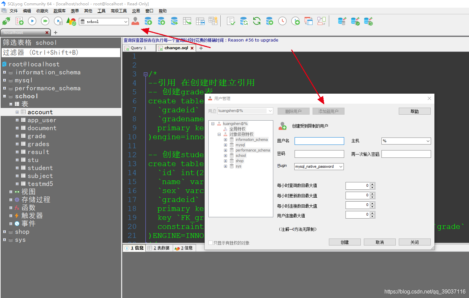469x298 pixels.
Task: Click the table with key icon
Action: pos(213,21)
